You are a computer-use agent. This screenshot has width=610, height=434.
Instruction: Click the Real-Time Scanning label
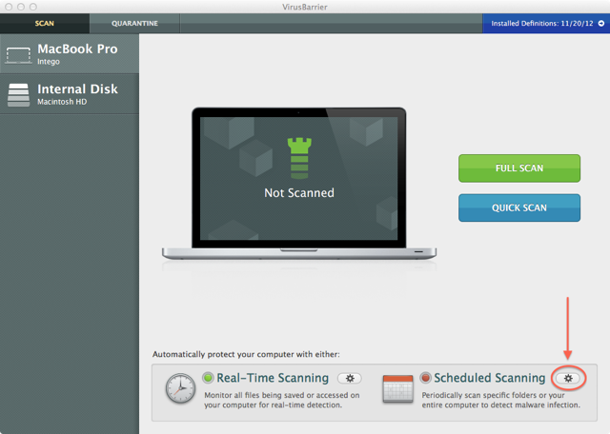[x=273, y=378]
